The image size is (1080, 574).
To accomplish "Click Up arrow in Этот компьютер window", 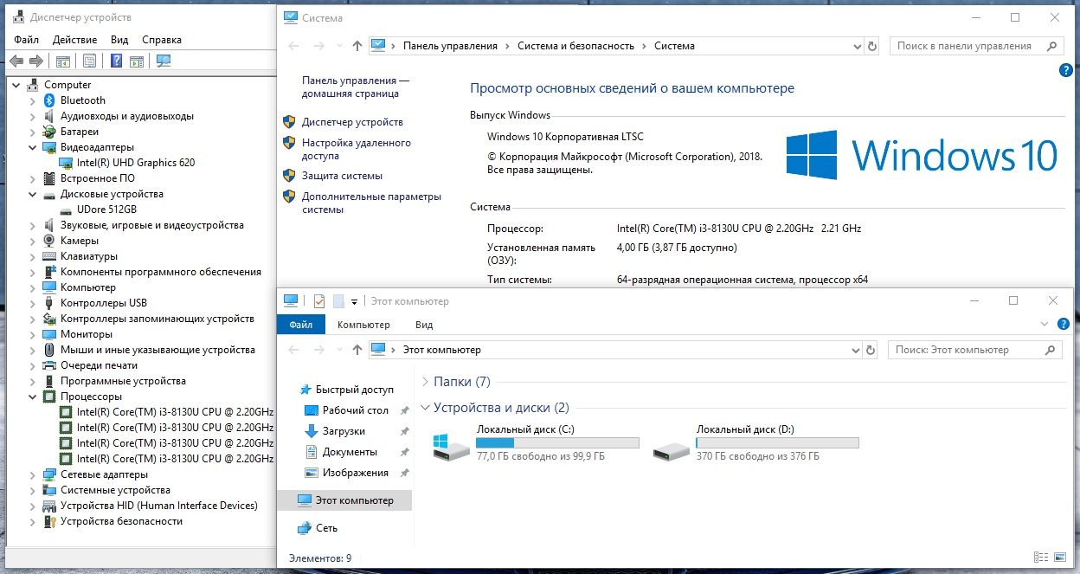I will tap(357, 350).
